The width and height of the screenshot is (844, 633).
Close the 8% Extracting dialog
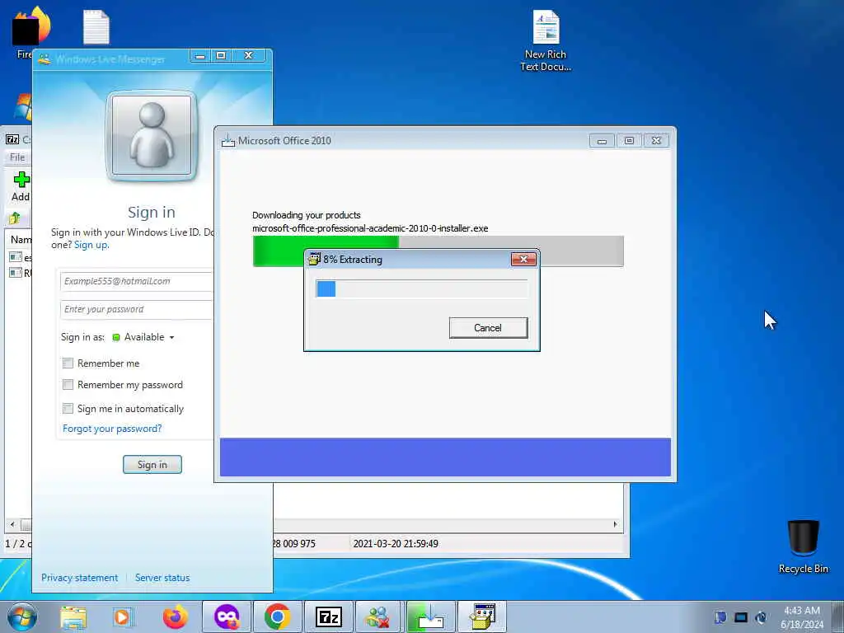(x=523, y=260)
